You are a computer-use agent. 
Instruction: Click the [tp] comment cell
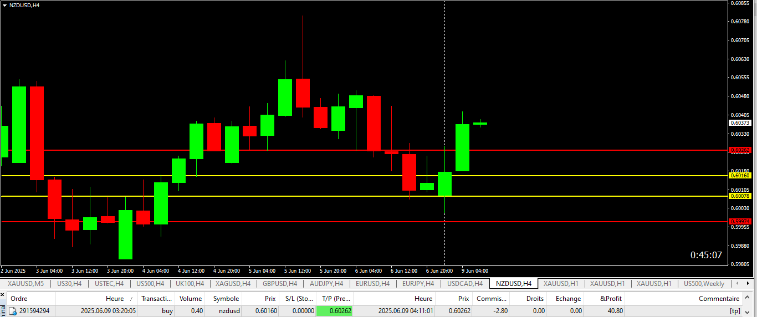(x=735, y=311)
